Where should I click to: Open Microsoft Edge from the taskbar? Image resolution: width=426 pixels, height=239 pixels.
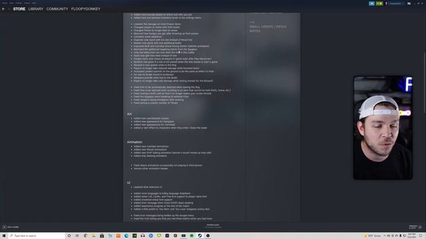(126, 236)
